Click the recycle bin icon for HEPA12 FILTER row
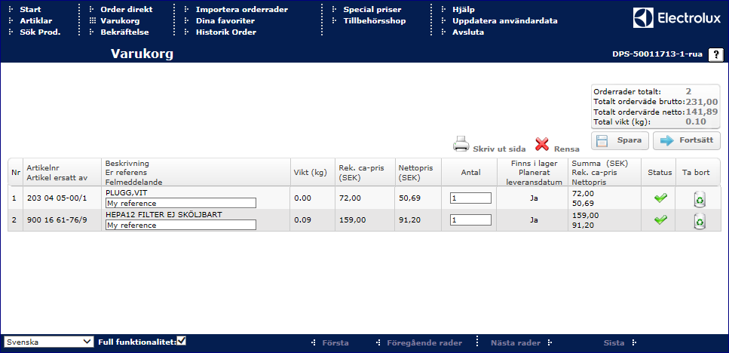The width and height of the screenshot is (729, 353). tap(700, 221)
